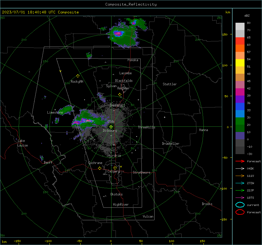The width and height of the screenshot is (262, 245).
Task: Click the Banff city label
Action: 48,162
